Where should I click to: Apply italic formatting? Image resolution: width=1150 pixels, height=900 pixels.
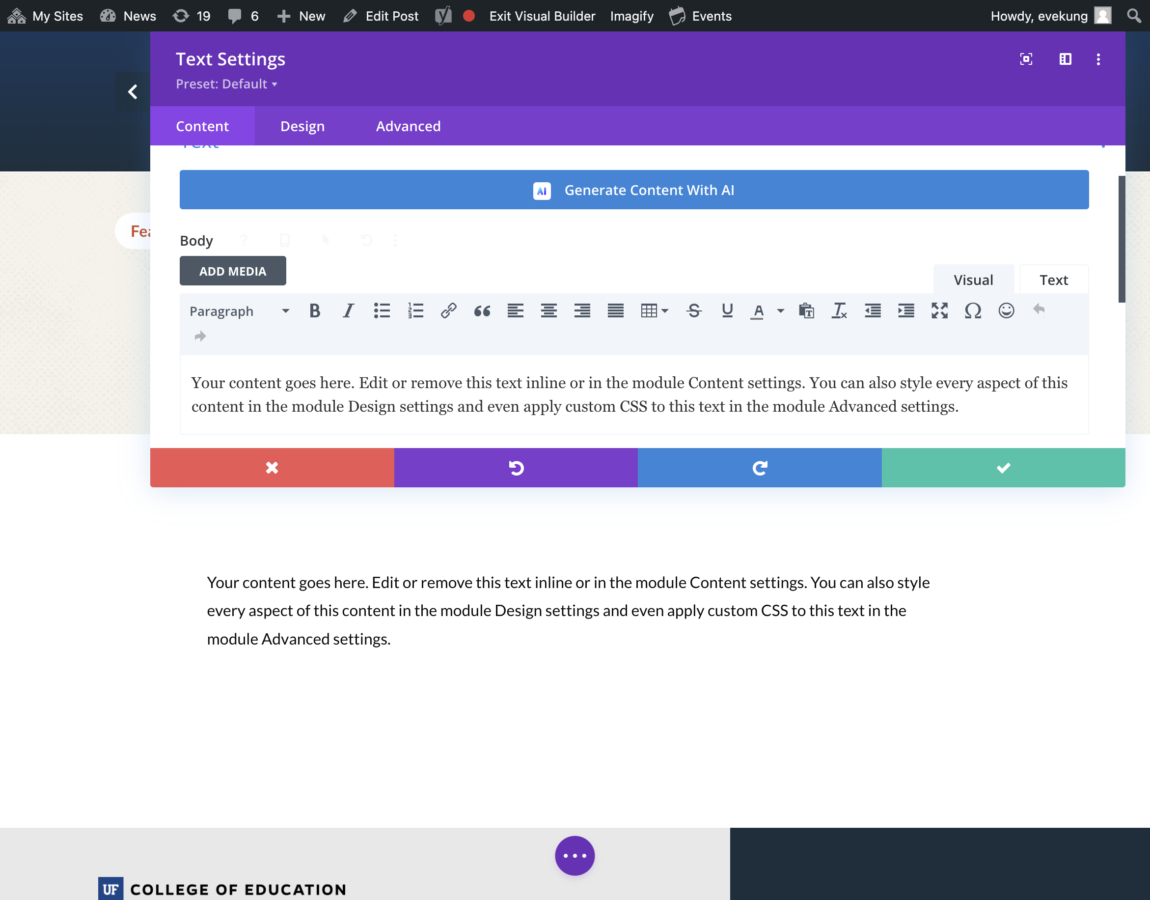tap(348, 311)
